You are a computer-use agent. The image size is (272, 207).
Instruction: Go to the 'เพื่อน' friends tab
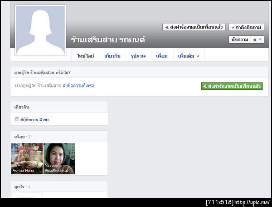(x=162, y=56)
